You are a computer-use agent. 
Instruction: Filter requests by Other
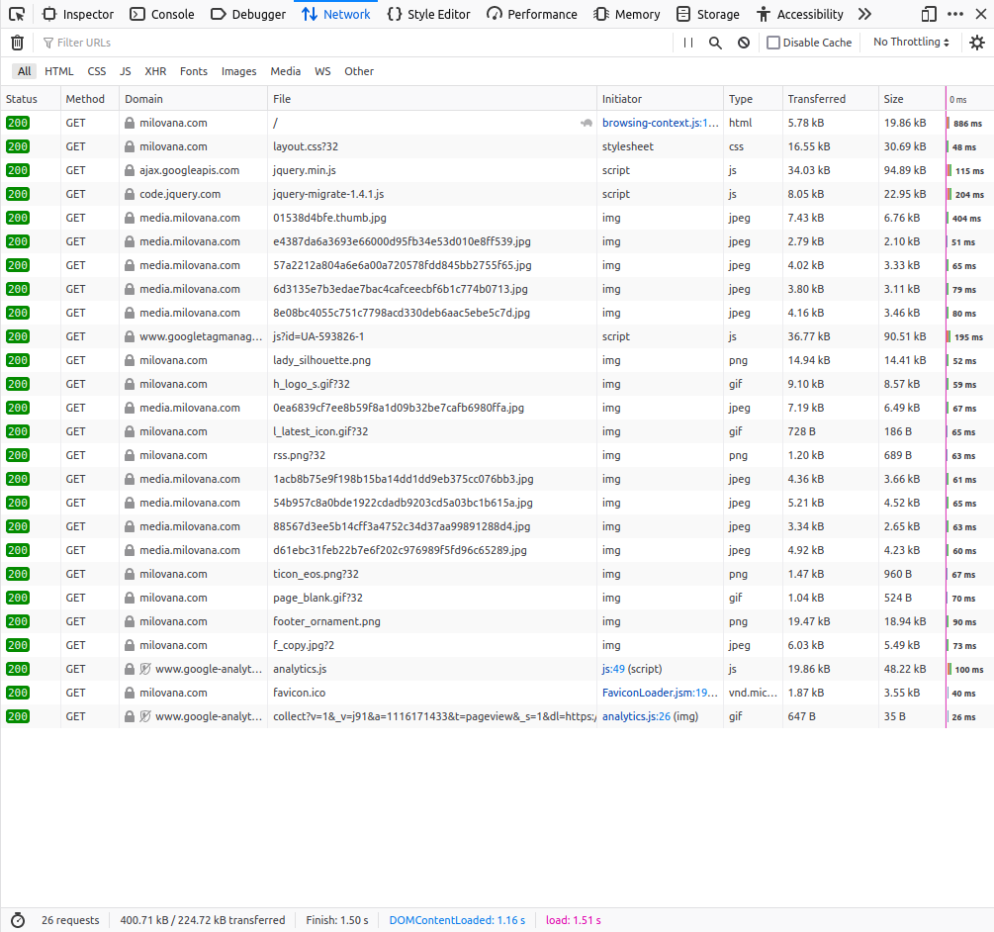359,71
